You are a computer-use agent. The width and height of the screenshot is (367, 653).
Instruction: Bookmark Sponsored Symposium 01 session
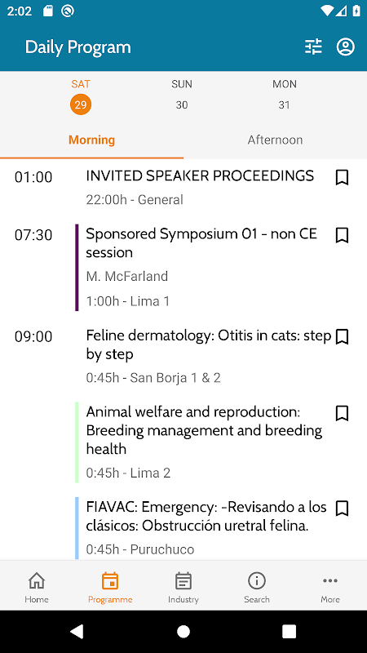[x=342, y=235]
